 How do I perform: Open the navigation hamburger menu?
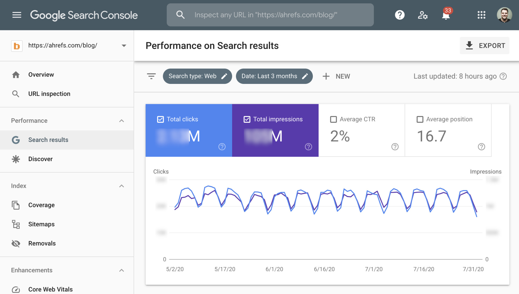(17, 15)
